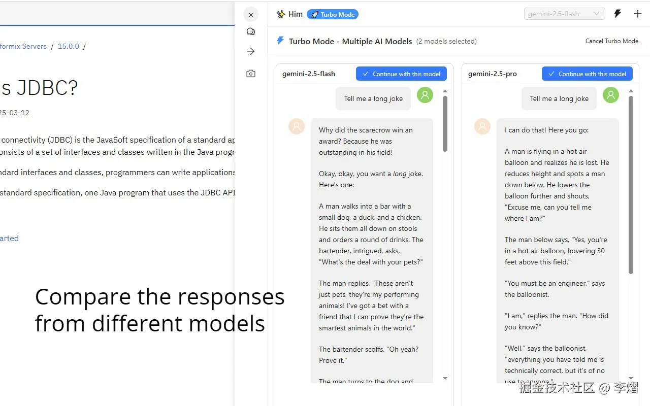This screenshot has height=406, width=650.
Task: Start a new chat with plus icon
Action: (638, 14)
